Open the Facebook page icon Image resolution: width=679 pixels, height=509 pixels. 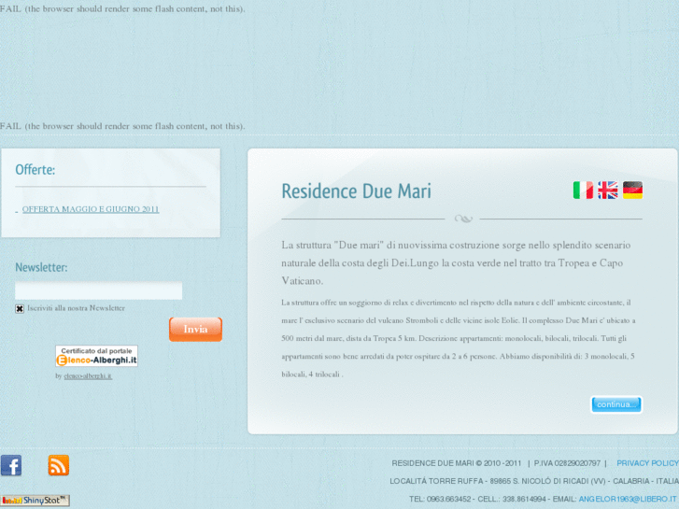[x=11, y=466]
